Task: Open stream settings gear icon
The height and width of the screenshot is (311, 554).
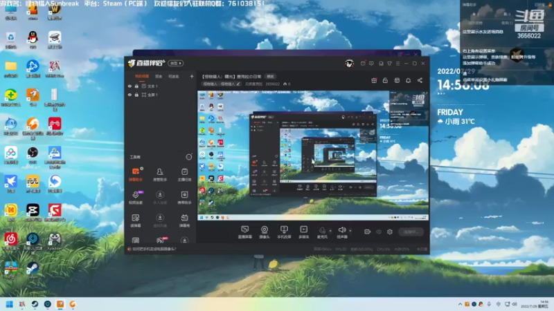Action: 390,232
